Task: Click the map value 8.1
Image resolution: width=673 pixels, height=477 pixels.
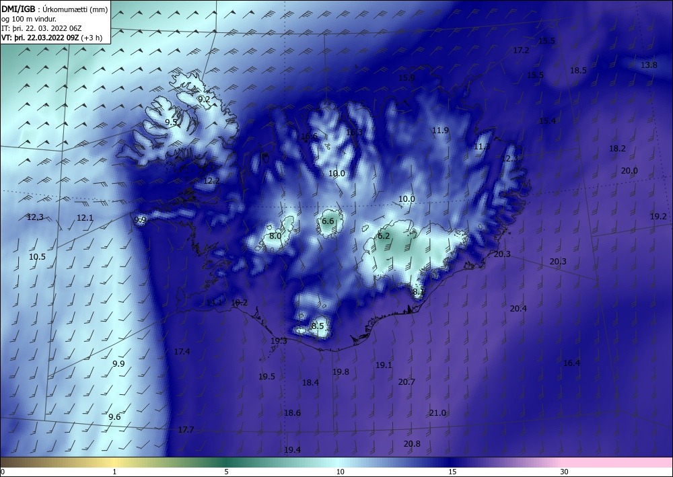Action: tap(419, 292)
